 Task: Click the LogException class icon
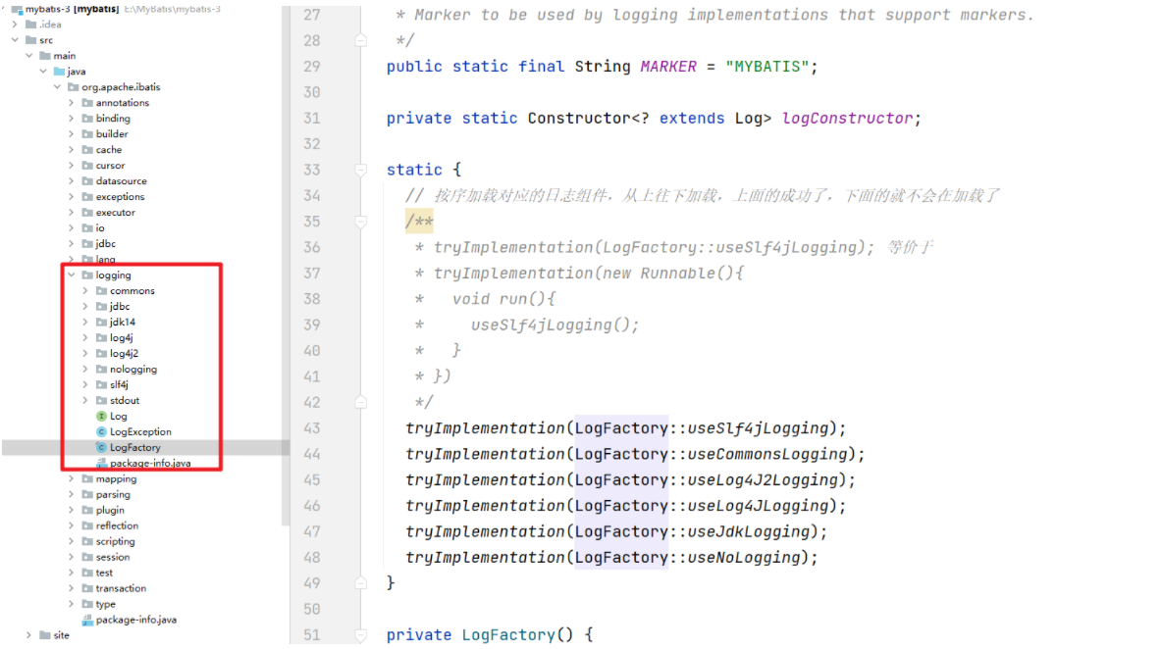click(102, 432)
